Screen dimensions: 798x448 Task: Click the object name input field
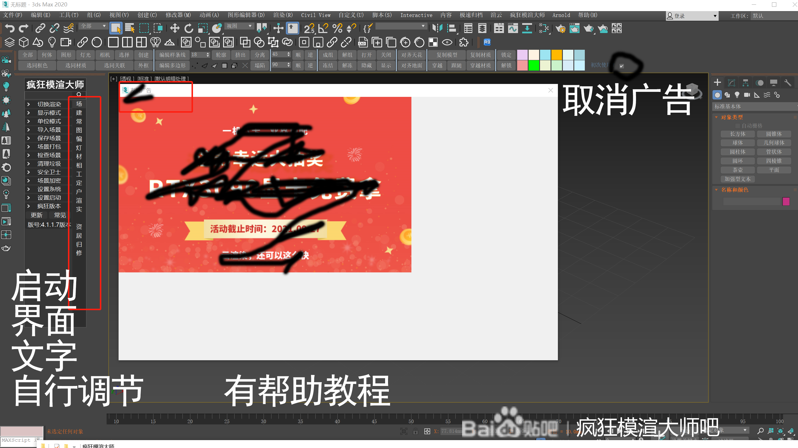(x=752, y=202)
